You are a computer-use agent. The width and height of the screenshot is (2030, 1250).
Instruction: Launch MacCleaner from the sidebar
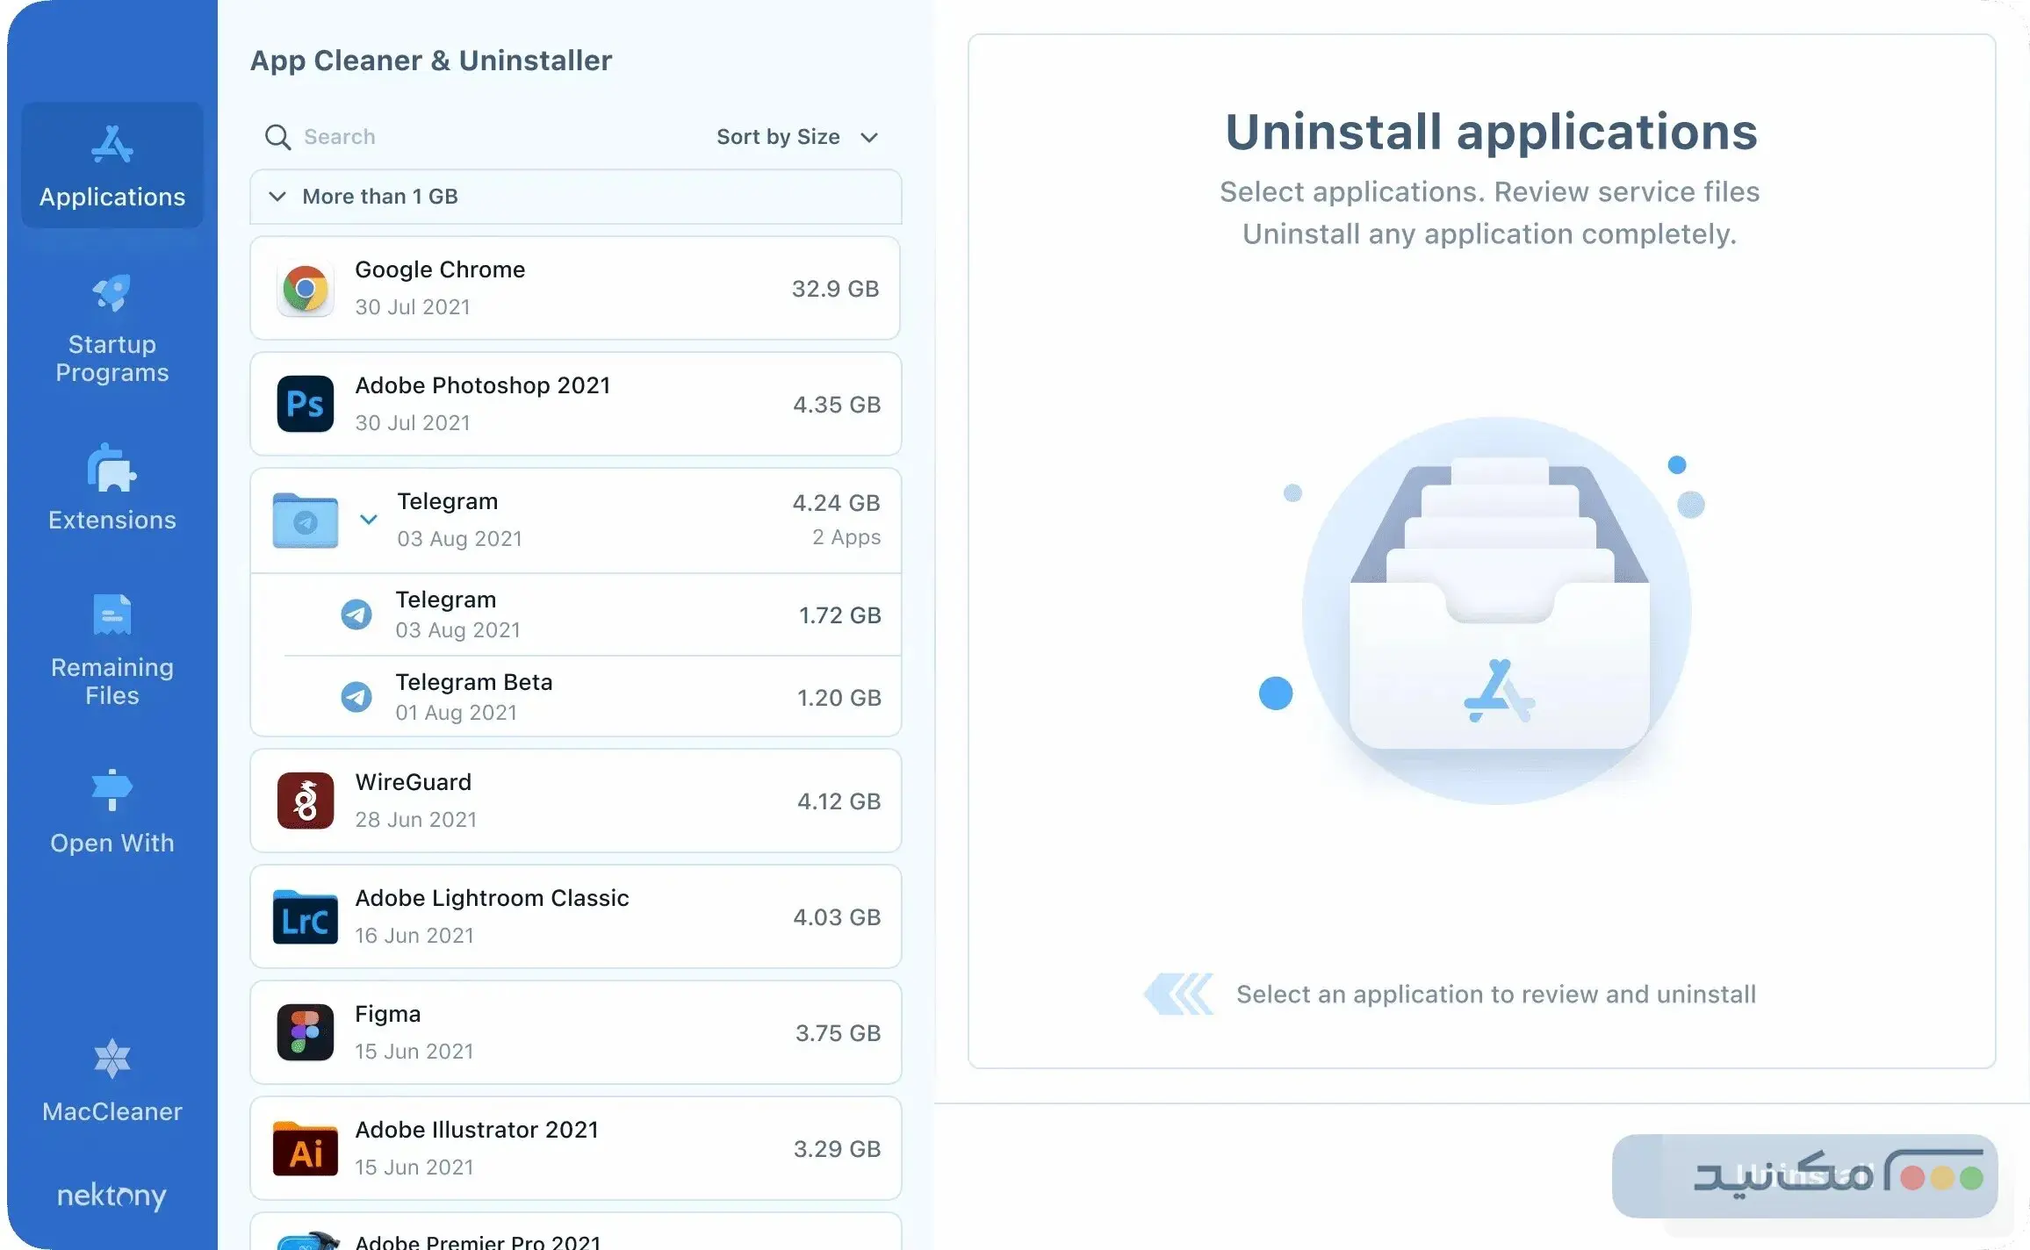point(112,1080)
